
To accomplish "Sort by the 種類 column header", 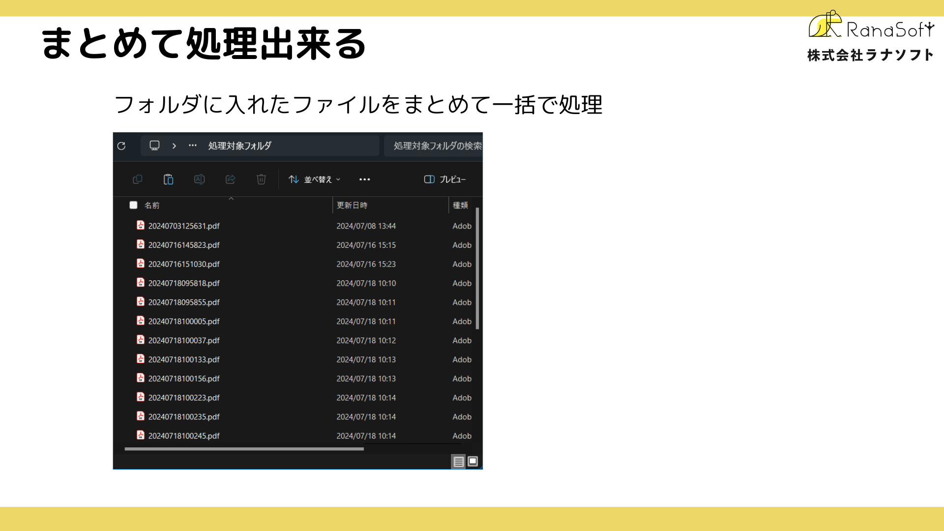I will point(460,206).
